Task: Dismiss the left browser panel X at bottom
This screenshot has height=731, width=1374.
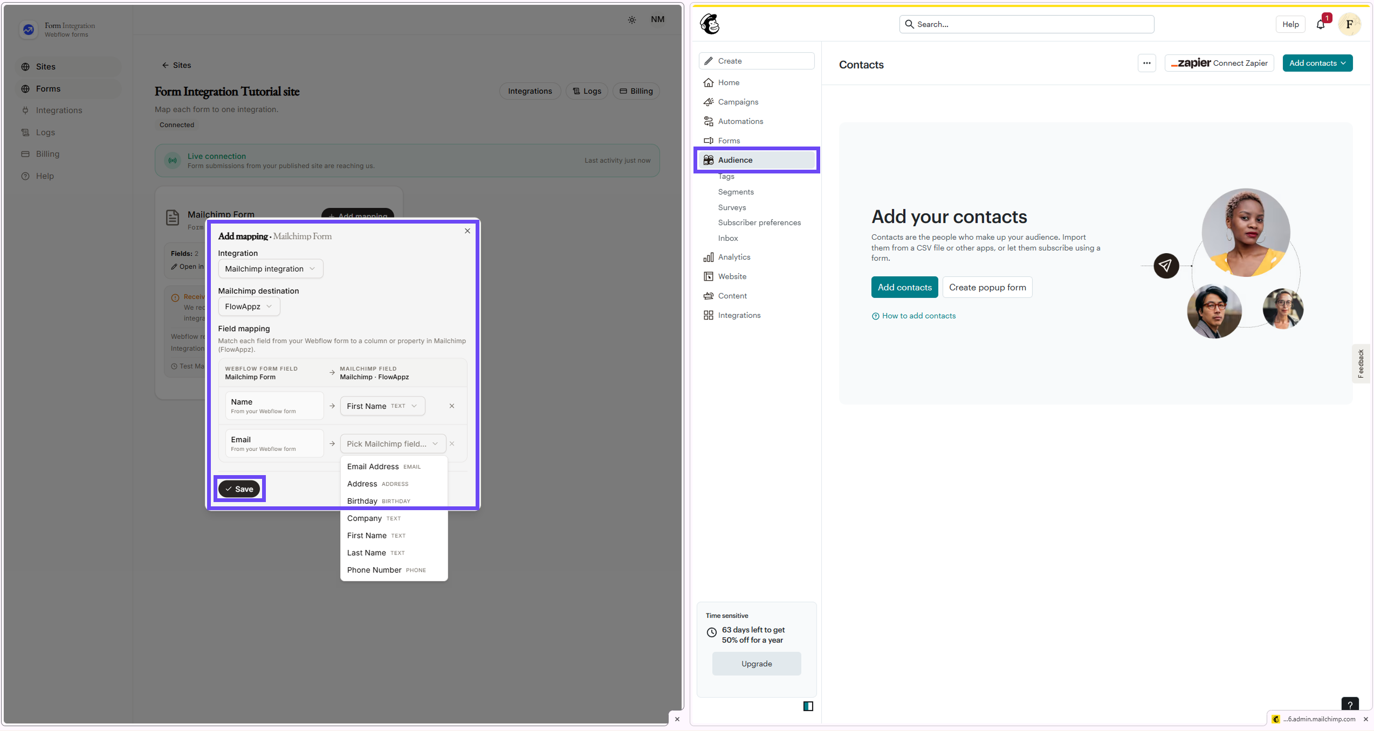Action: click(x=677, y=719)
